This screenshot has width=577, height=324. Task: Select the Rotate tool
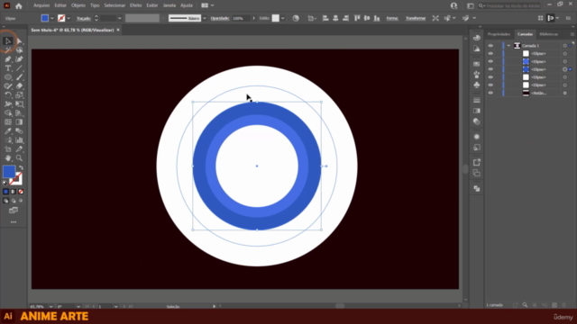(8, 95)
